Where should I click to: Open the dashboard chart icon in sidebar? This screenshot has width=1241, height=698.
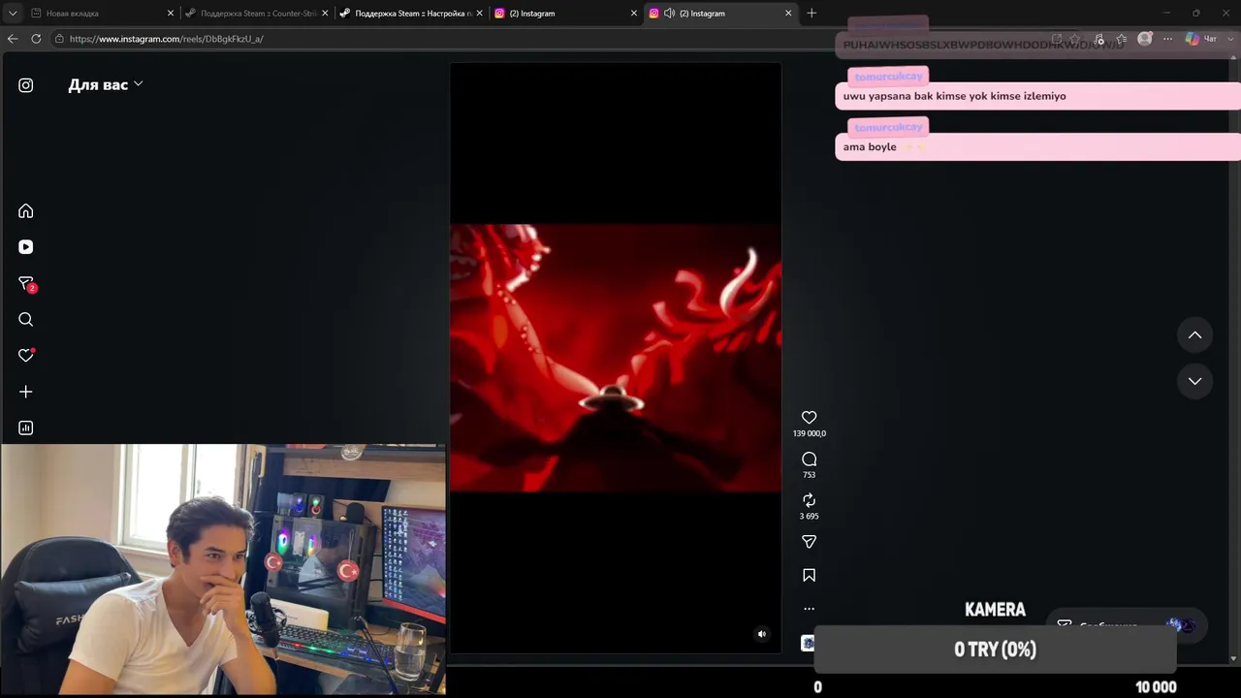(x=26, y=428)
